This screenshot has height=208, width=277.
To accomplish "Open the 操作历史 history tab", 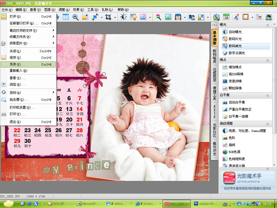I will [x=214, y=149].
